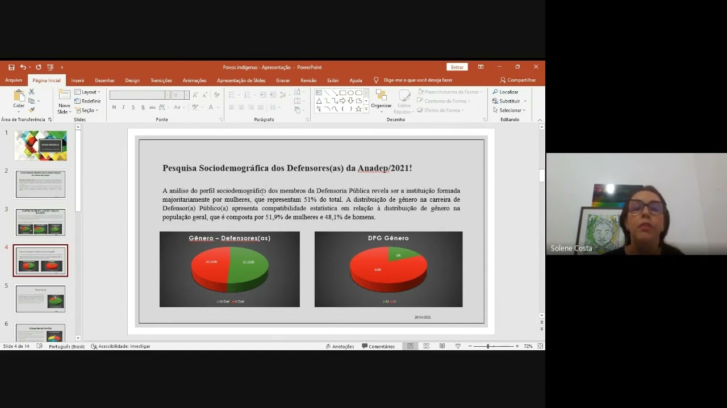Paste using the Colar clipboard icon

pyautogui.click(x=19, y=99)
